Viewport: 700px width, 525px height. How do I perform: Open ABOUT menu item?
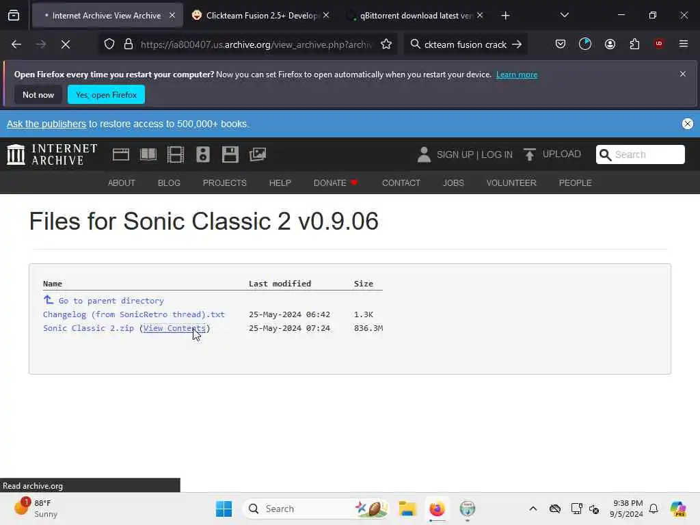click(122, 183)
